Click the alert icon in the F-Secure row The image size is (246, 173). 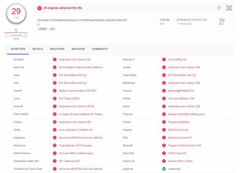click(164, 114)
